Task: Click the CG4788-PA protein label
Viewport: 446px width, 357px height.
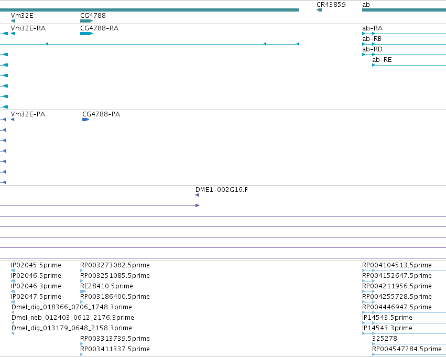Action: pyautogui.click(x=101, y=114)
